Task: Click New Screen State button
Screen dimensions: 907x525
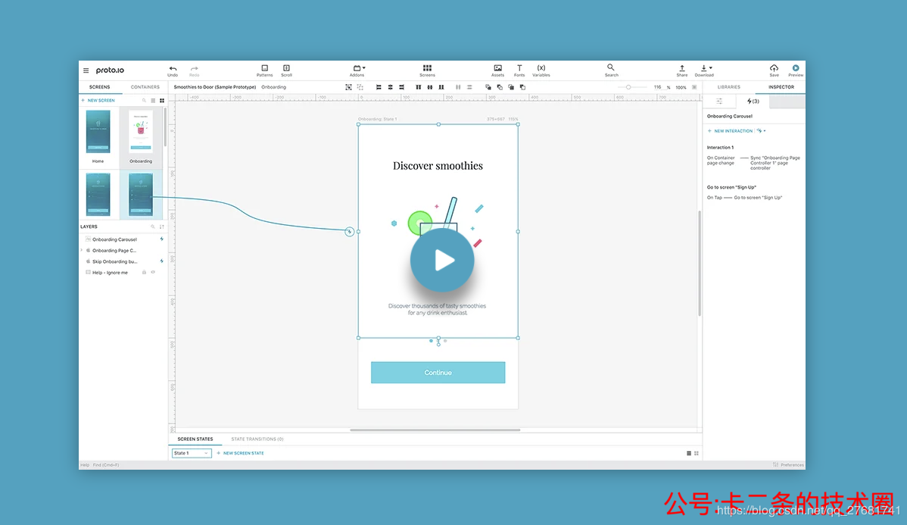Action: [x=240, y=453]
